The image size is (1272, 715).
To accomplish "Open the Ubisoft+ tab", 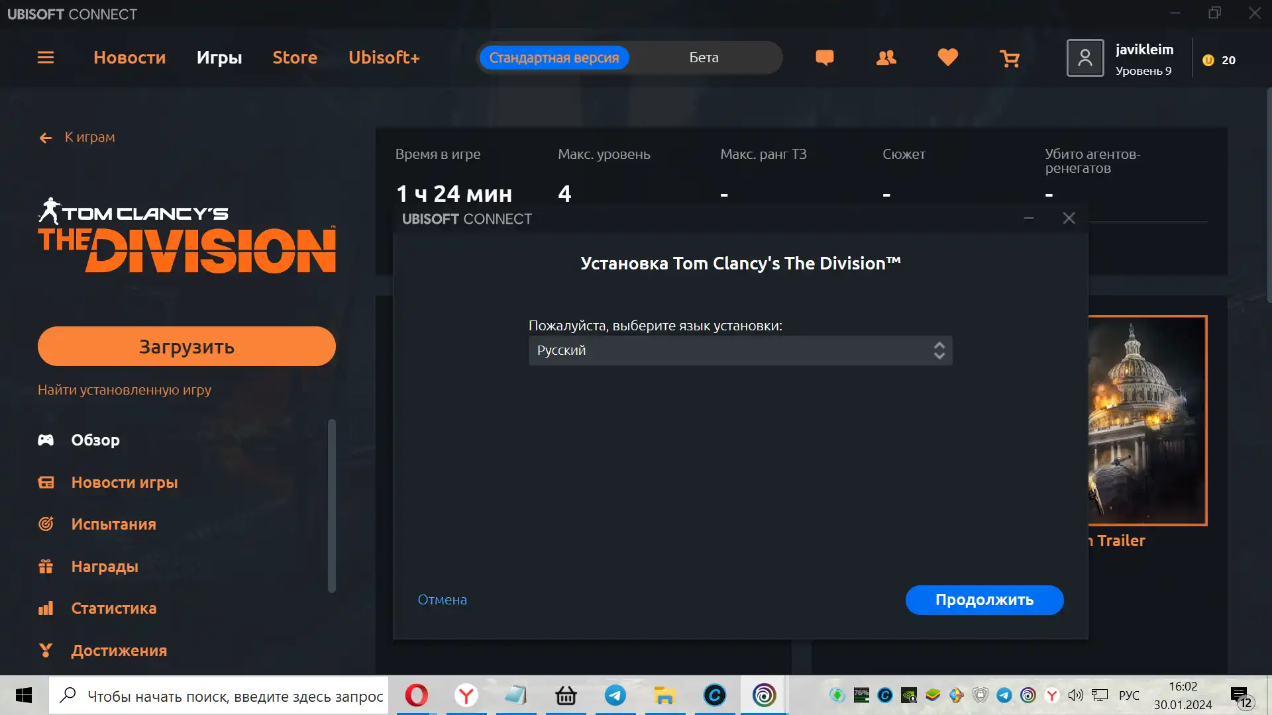I will [x=384, y=58].
